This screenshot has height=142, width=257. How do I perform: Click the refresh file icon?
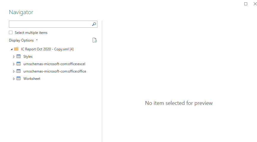(94, 40)
